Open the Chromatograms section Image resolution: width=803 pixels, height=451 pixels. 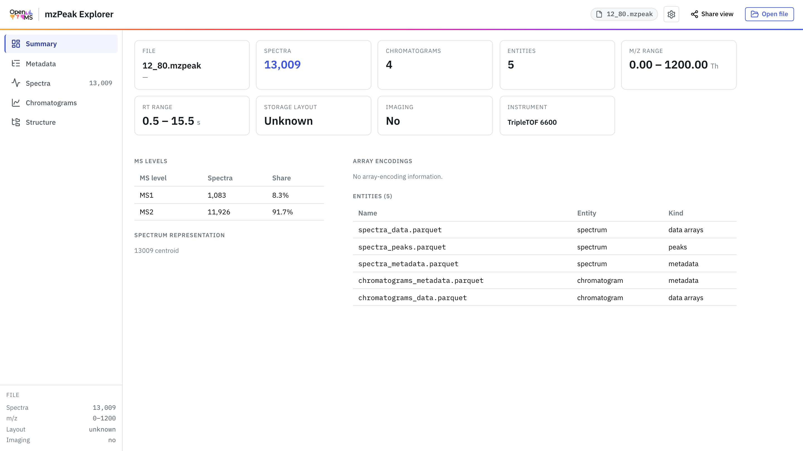tap(61, 103)
